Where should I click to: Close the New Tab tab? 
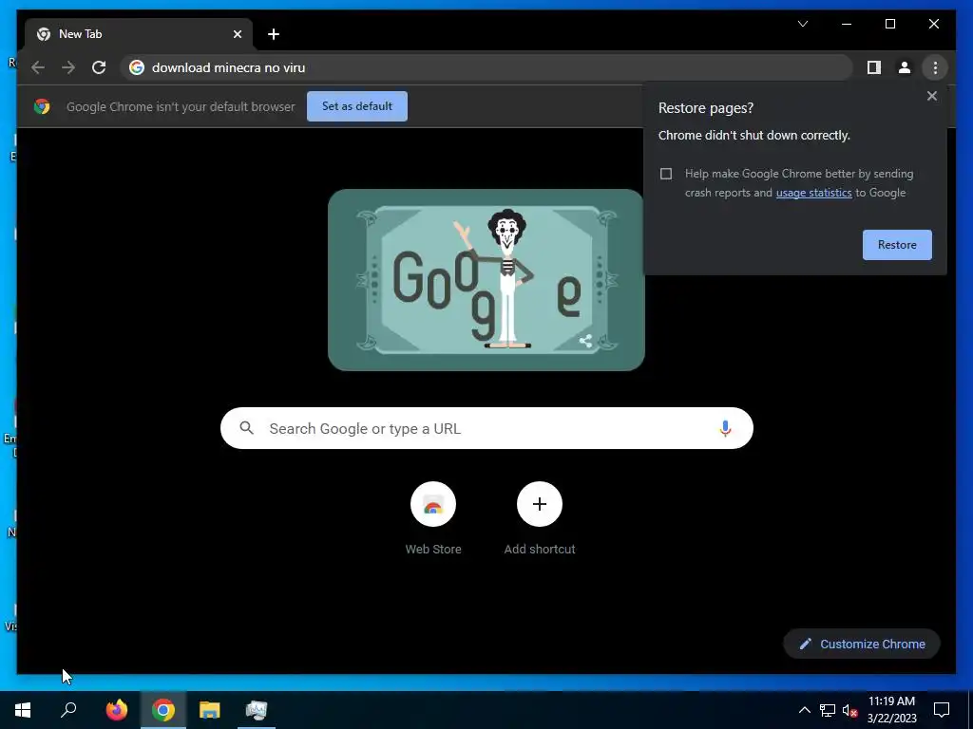(x=237, y=34)
